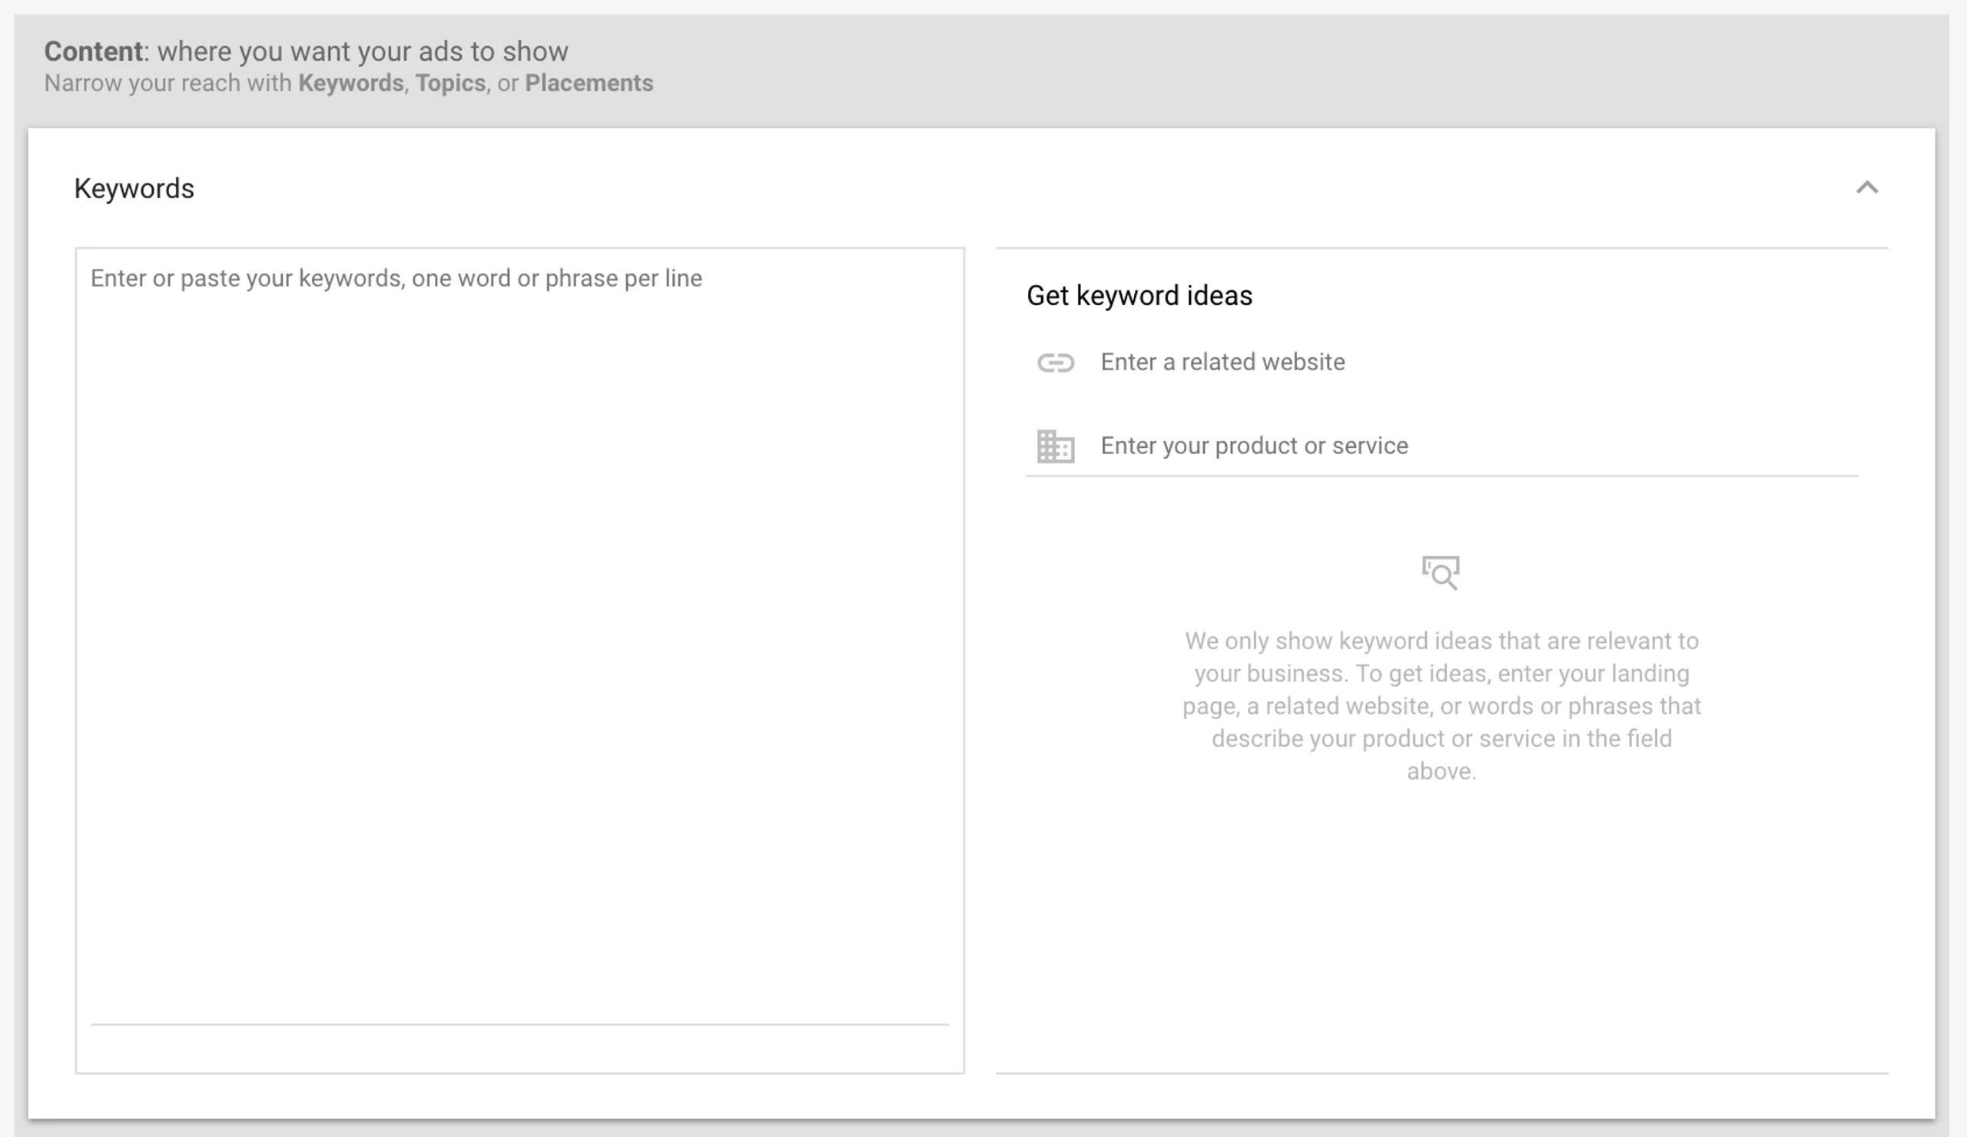Click the magnifier keyword ideas icon
Viewport: 1967px width, 1137px height.
[1440, 573]
